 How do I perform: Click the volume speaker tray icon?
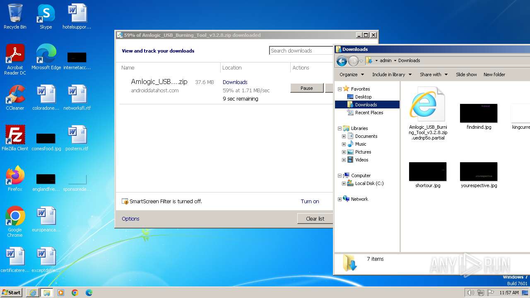click(470, 293)
